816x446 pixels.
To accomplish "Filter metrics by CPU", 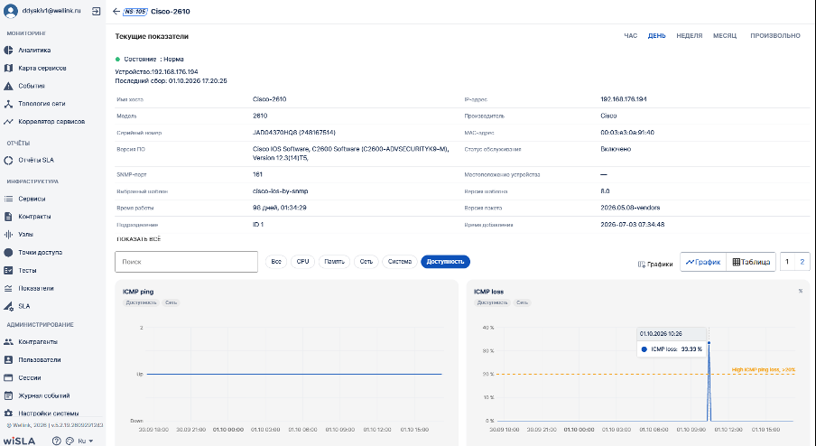I will tap(303, 262).
